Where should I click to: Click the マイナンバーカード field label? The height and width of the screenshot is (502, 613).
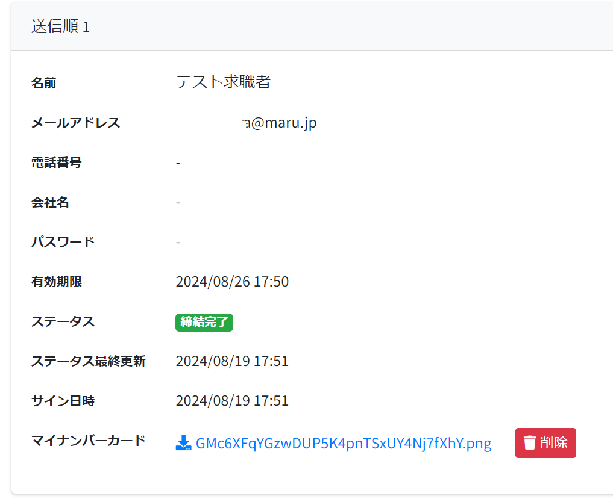click(89, 441)
